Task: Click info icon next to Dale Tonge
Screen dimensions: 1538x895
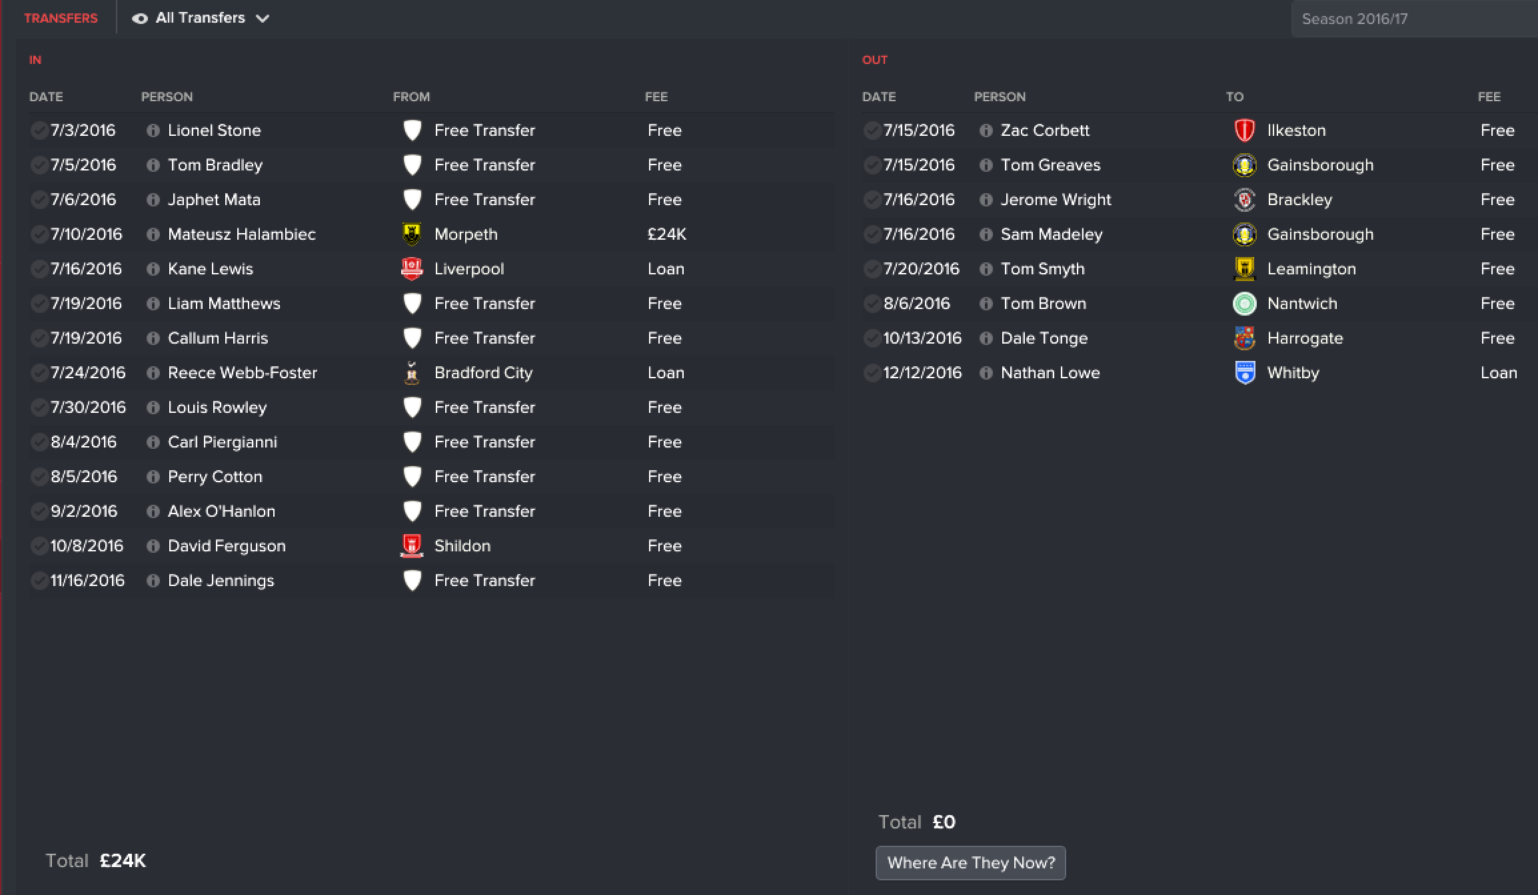Action: pos(986,338)
